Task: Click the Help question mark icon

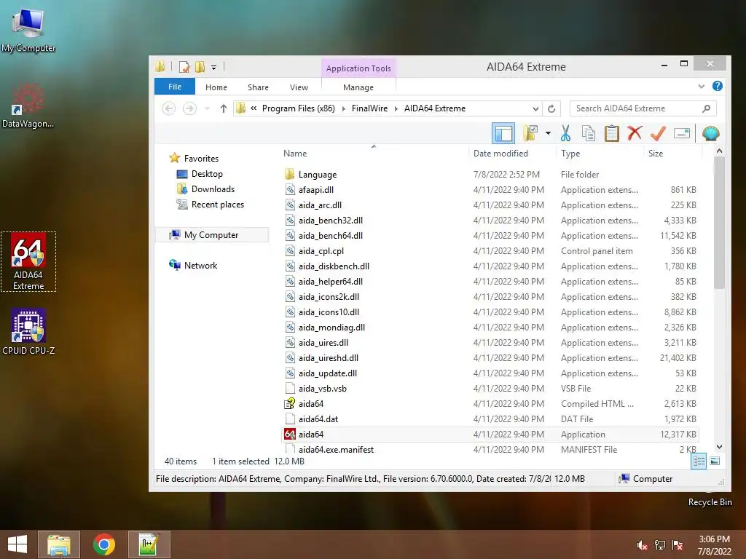Action: point(718,86)
